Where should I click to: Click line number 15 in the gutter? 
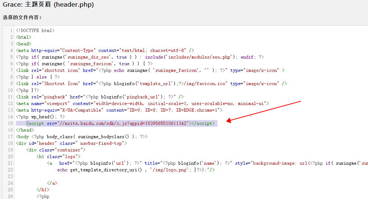(x=11, y=123)
